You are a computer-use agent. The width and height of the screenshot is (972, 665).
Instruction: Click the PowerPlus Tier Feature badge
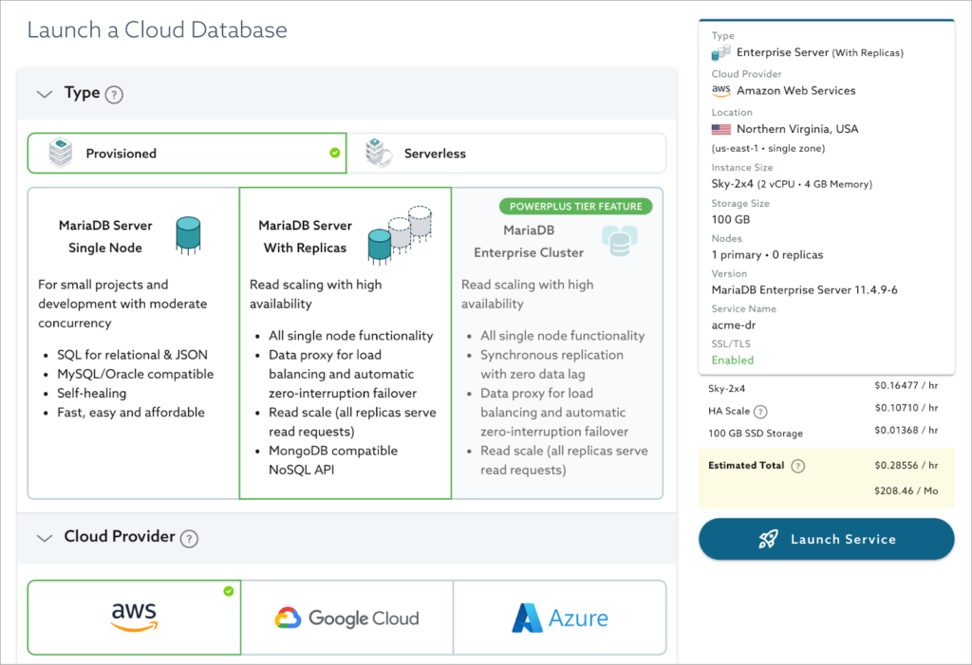(x=575, y=206)
